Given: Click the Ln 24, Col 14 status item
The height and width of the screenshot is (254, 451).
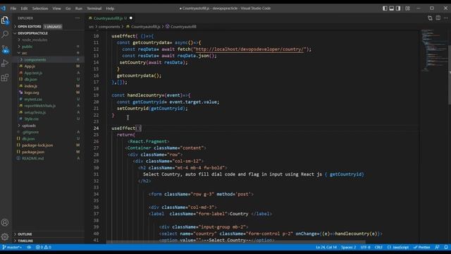Looking at the screenshot, I should click(326, 248).
